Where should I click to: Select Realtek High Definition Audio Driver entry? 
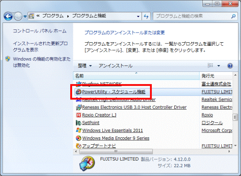[119, 99]
